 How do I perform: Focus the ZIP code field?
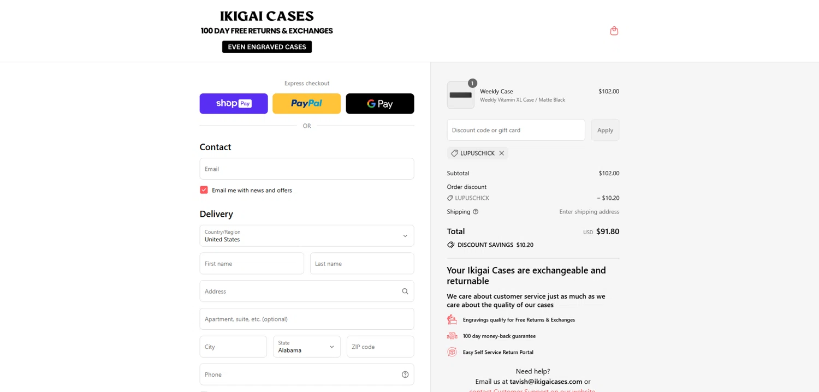coord(381,347)
